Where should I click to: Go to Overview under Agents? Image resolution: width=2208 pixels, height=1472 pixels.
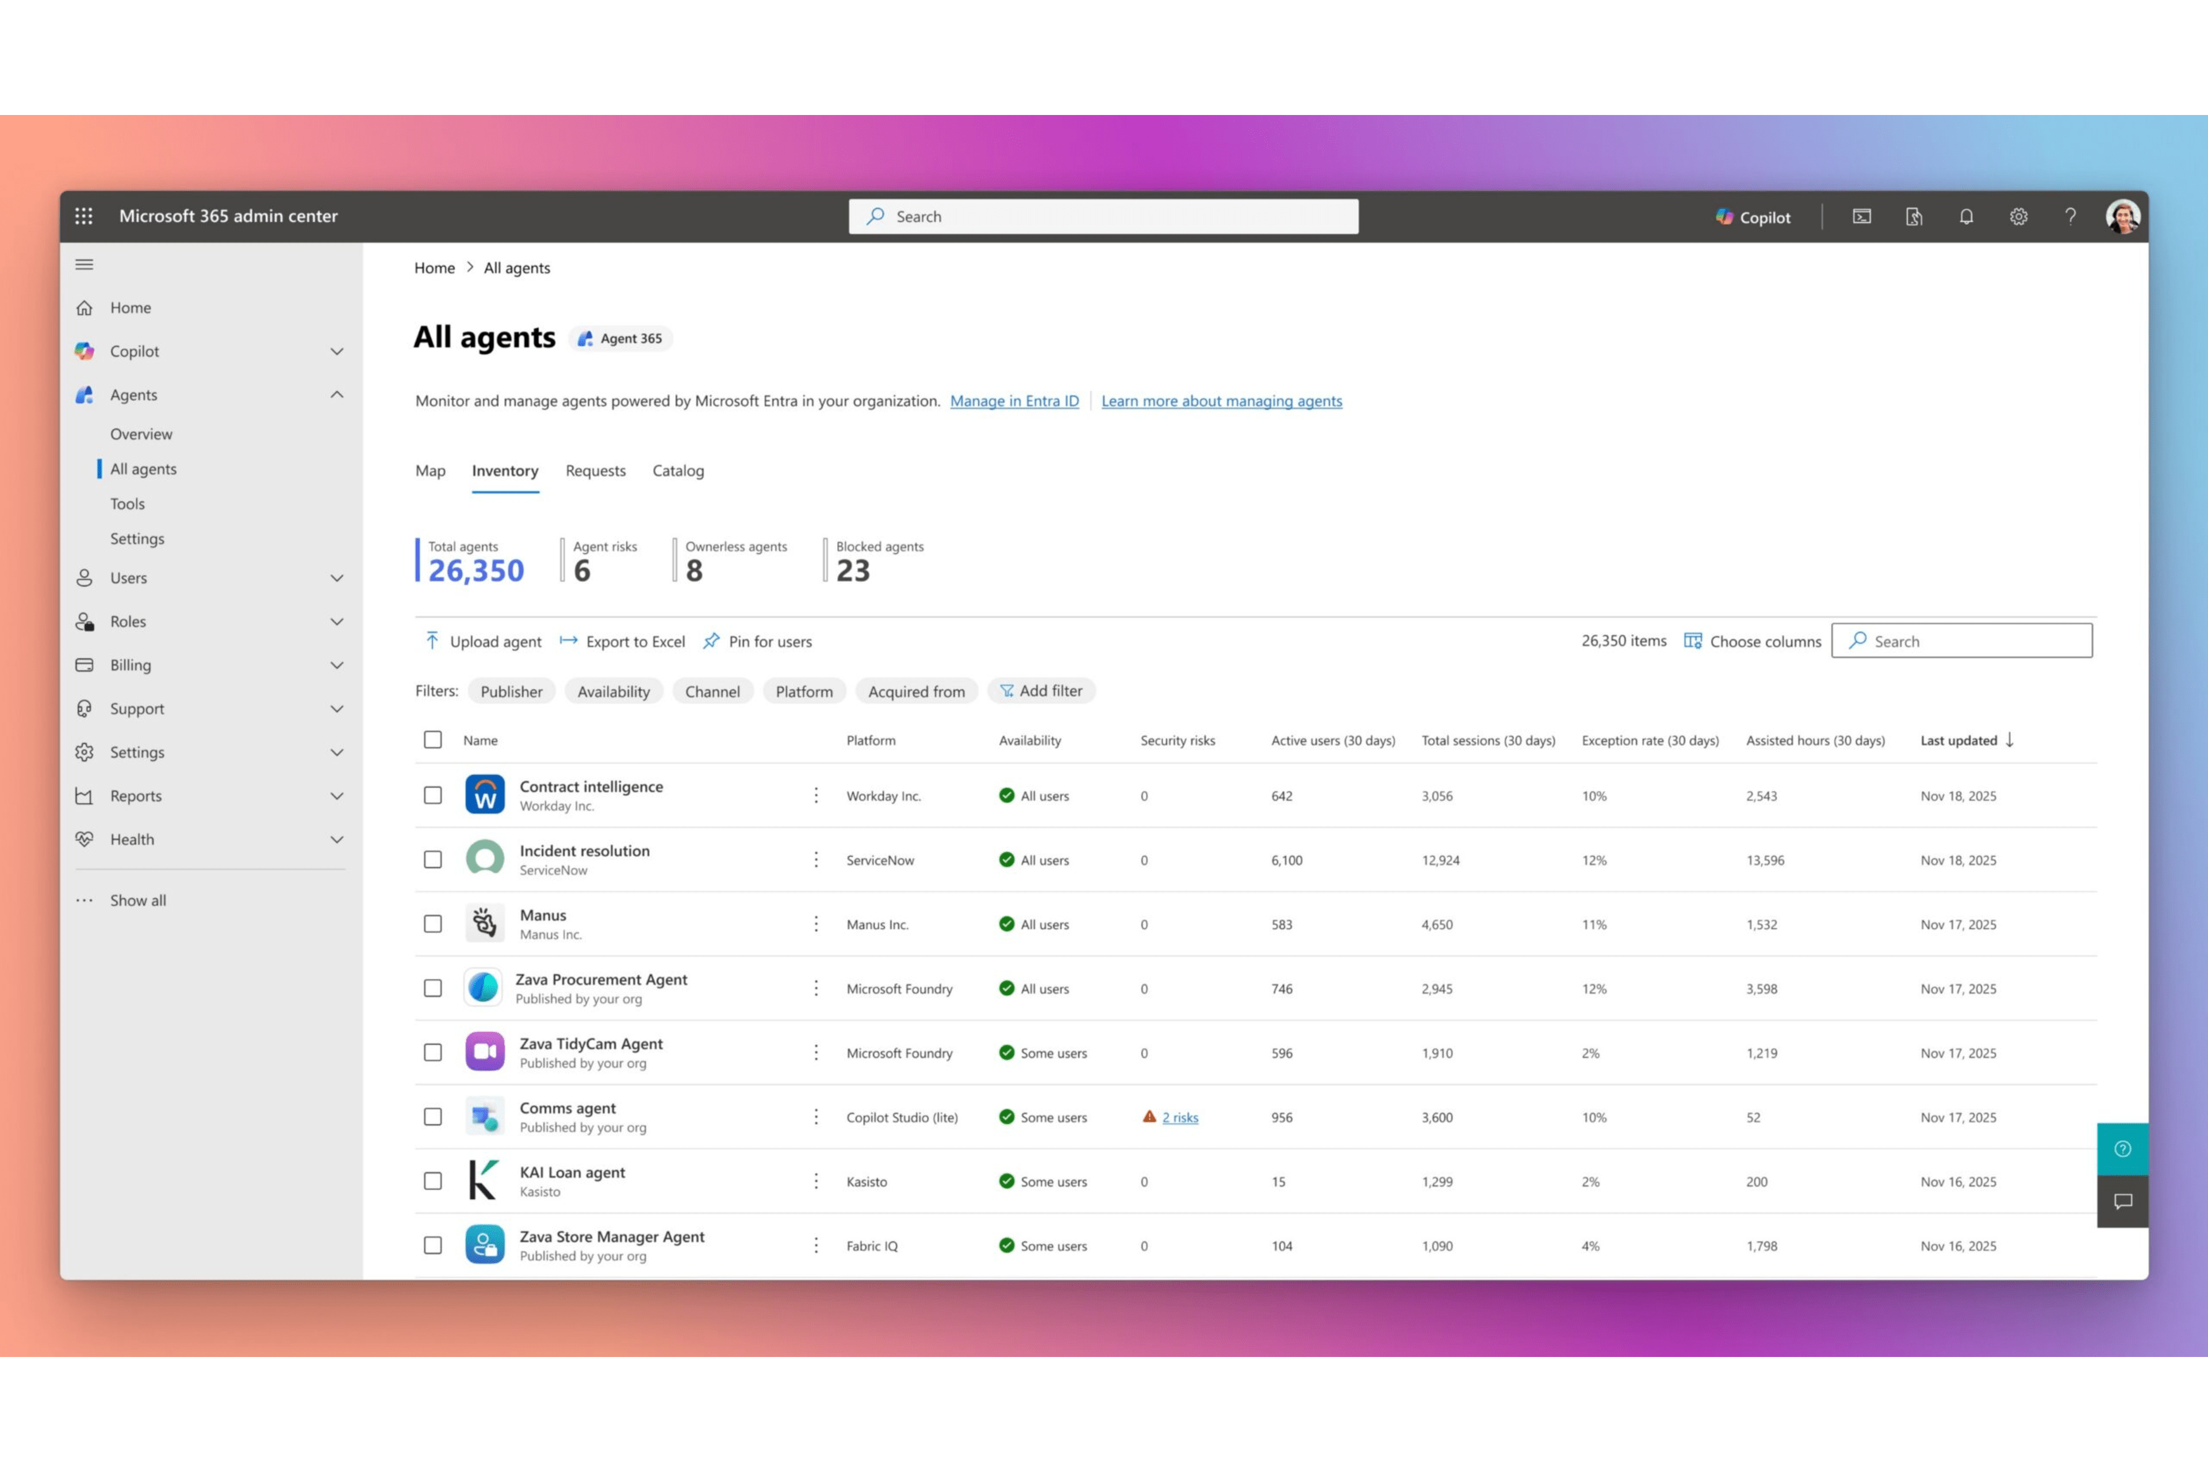pos(141,434)
